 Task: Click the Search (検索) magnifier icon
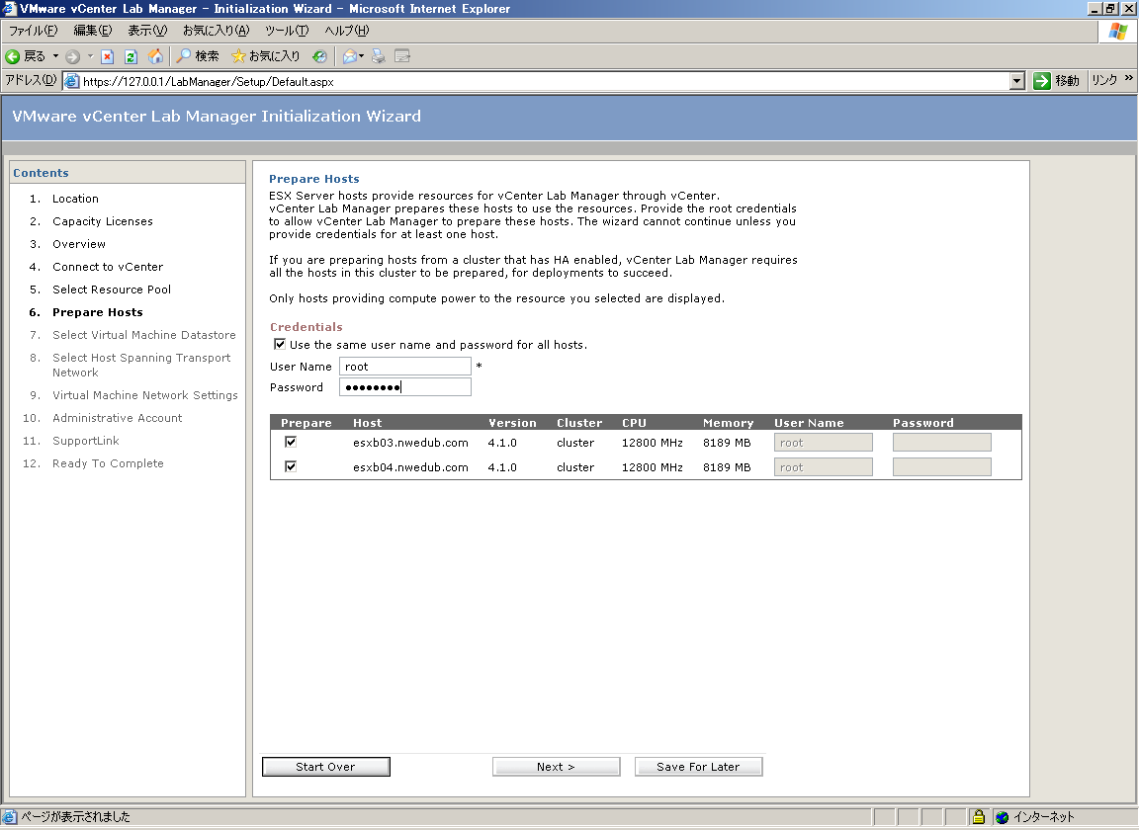185,56
